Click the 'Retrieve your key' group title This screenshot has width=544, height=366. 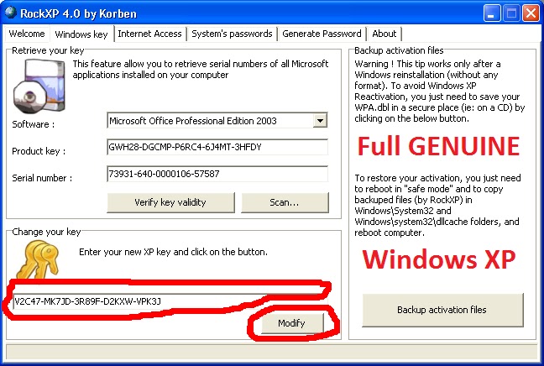(48, 50)
